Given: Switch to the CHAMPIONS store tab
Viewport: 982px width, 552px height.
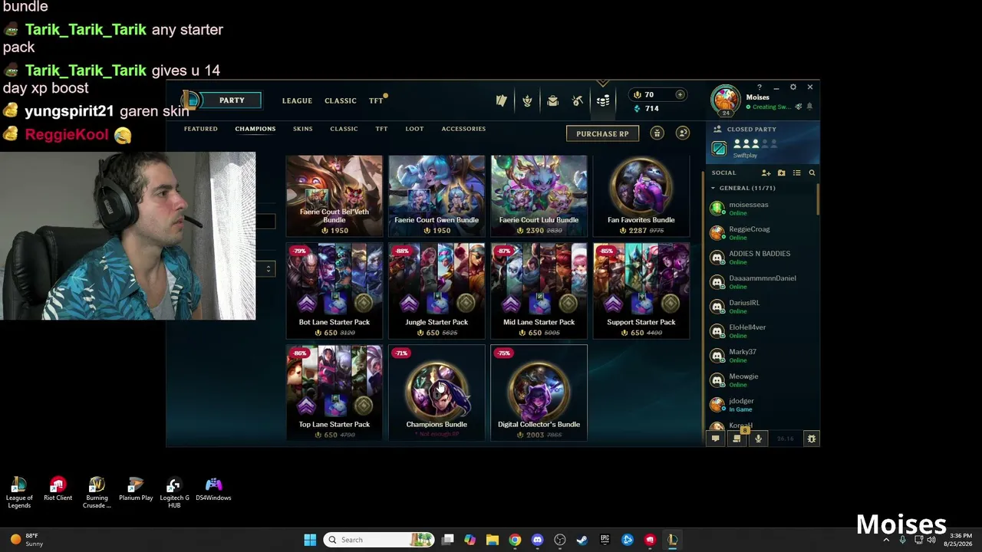Looking at the screenshot, I should click(x=255, y=129).
